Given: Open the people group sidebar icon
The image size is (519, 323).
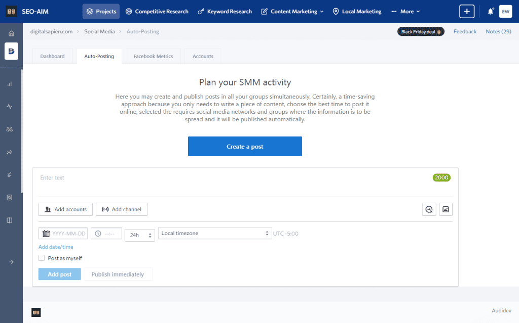Looking at the screenshot, I should 10,129.
